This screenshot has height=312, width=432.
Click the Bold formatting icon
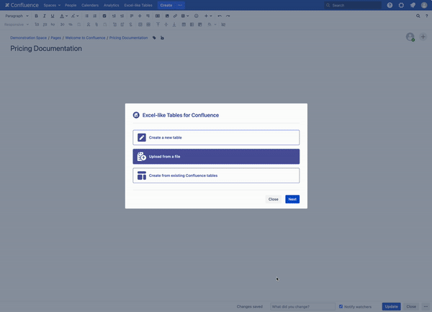click(36, 15)
